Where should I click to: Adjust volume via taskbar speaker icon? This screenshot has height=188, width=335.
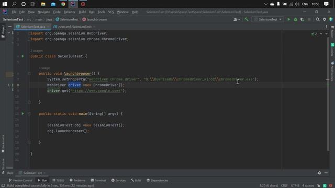pyautogui.click(x=297, y=4)
